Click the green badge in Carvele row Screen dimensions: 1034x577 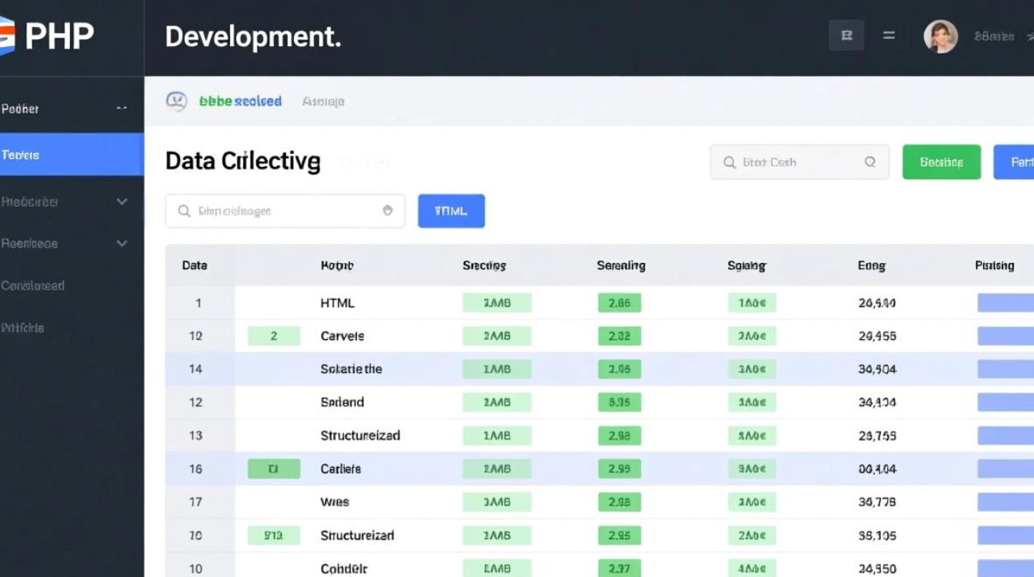coord(273,336)
